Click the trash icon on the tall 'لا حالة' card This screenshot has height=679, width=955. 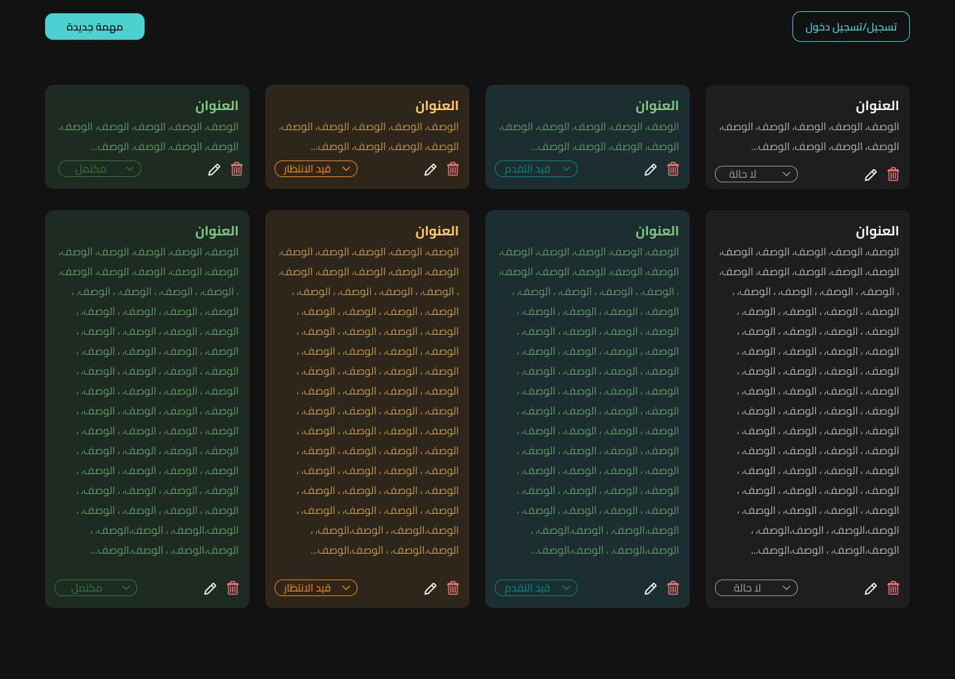tap(893, 588)
